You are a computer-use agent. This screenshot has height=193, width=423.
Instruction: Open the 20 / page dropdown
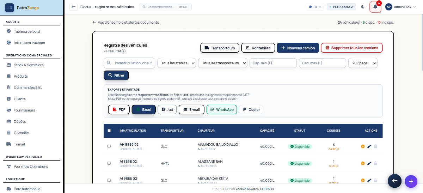click(363, 63)
